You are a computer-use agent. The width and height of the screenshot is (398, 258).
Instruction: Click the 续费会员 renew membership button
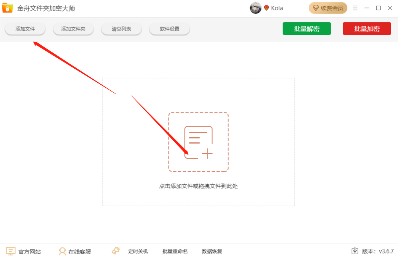pyautogui.click(x=328, y=8)
